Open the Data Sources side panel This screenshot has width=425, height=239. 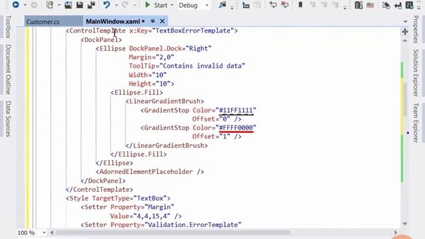(8, 119)
